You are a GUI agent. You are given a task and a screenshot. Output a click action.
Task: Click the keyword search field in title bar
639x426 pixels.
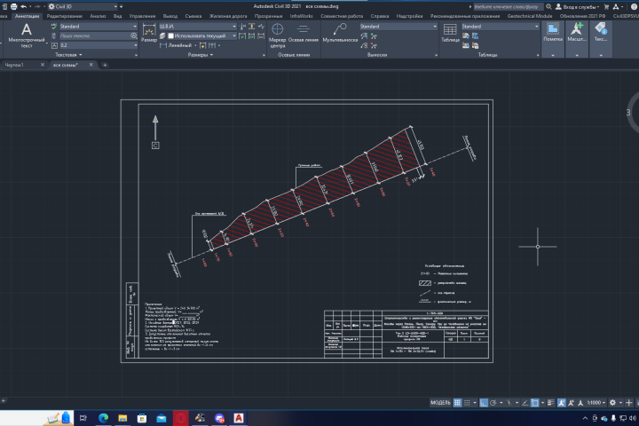[x=508, y=6]
